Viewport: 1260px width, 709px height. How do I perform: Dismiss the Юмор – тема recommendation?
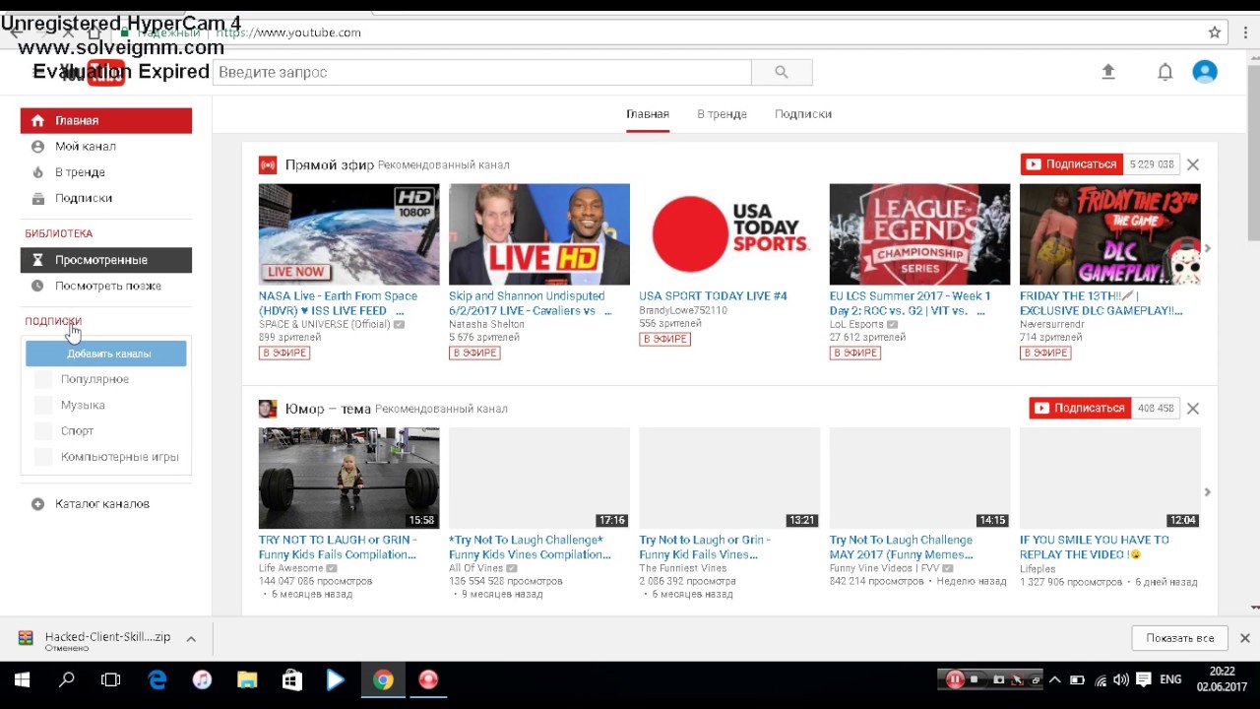pos(1193,408)
